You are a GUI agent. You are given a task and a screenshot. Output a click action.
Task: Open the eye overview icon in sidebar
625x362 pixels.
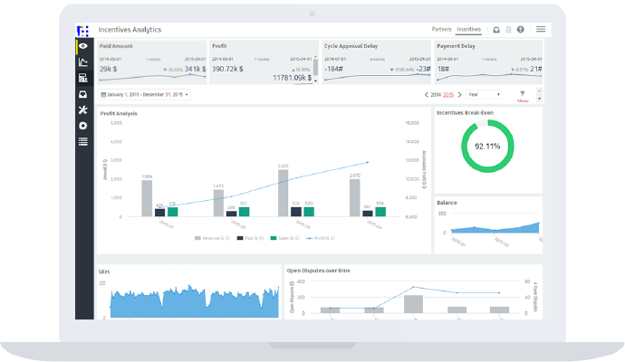click(x=83, y=46)
